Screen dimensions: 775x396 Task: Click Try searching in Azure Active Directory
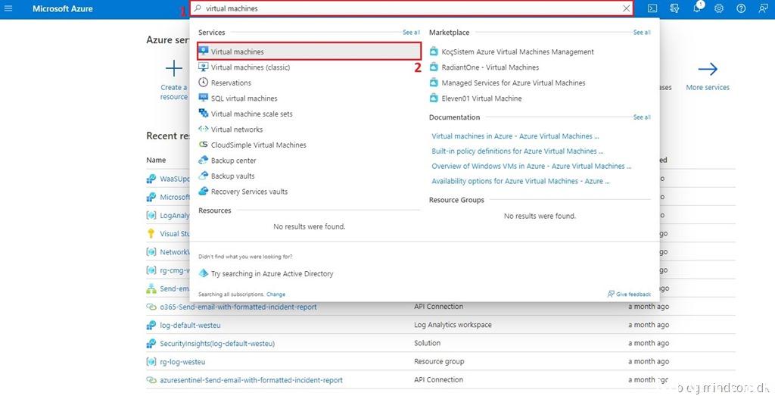[272, 274]
